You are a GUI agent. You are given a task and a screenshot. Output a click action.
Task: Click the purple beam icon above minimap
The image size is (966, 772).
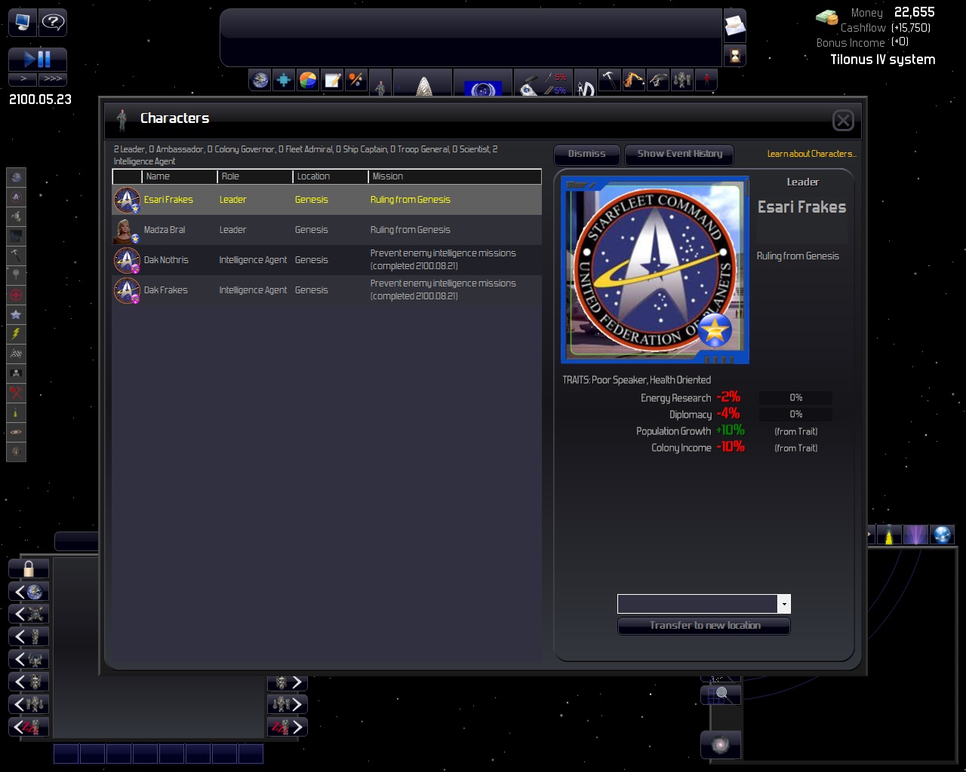[x=916, y=535]
